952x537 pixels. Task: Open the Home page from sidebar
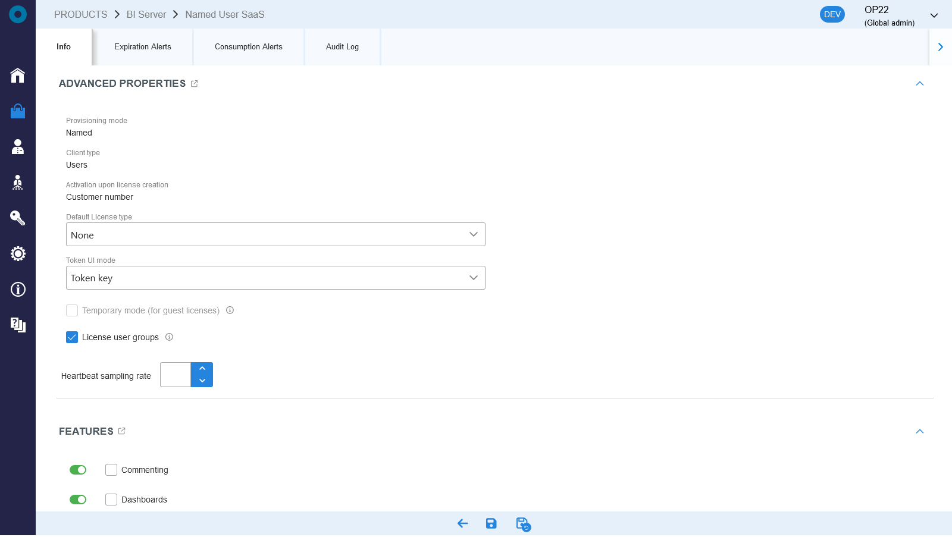(x=18, y=76)
